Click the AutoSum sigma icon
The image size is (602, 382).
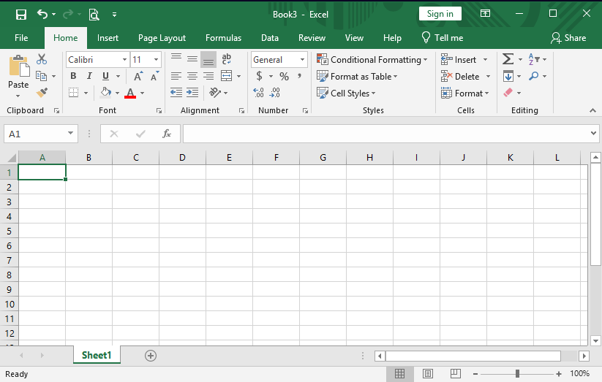tap(508, 59)
